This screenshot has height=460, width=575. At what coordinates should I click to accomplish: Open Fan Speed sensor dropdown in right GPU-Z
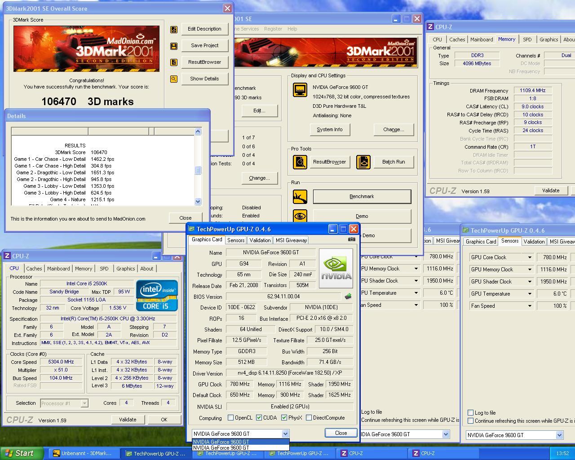[530, 306]
